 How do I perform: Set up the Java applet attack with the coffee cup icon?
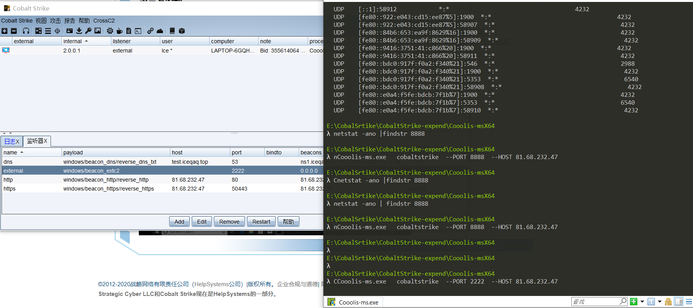coord(119,31)
